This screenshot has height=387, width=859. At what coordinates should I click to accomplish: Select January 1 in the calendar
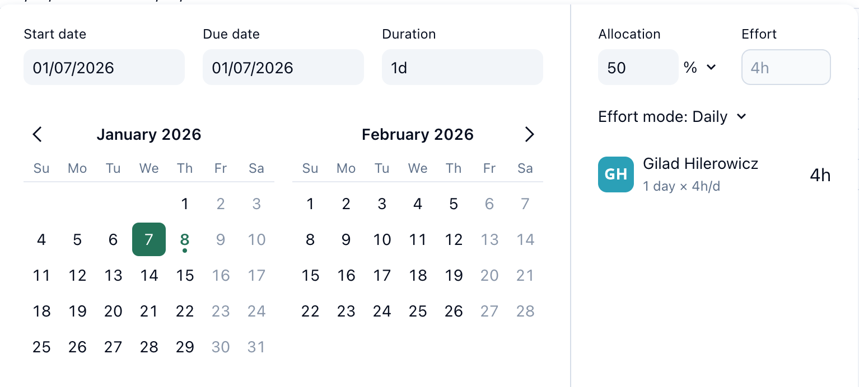pos(185,204)
